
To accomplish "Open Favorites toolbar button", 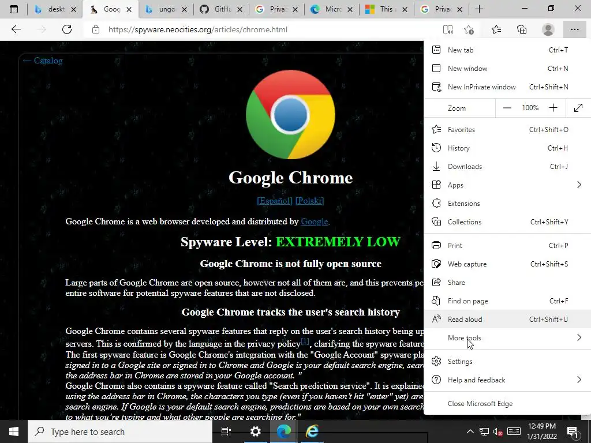I will click(496, 29).
